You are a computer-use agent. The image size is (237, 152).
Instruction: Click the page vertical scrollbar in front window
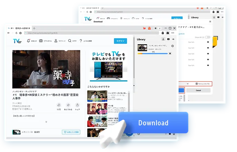pyautogui.click(x=134, y=57)
